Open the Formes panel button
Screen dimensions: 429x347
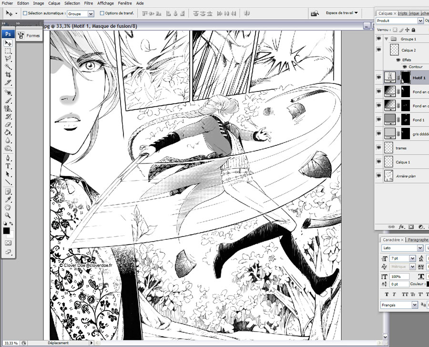pyautogui.click(x=29, y=35)
